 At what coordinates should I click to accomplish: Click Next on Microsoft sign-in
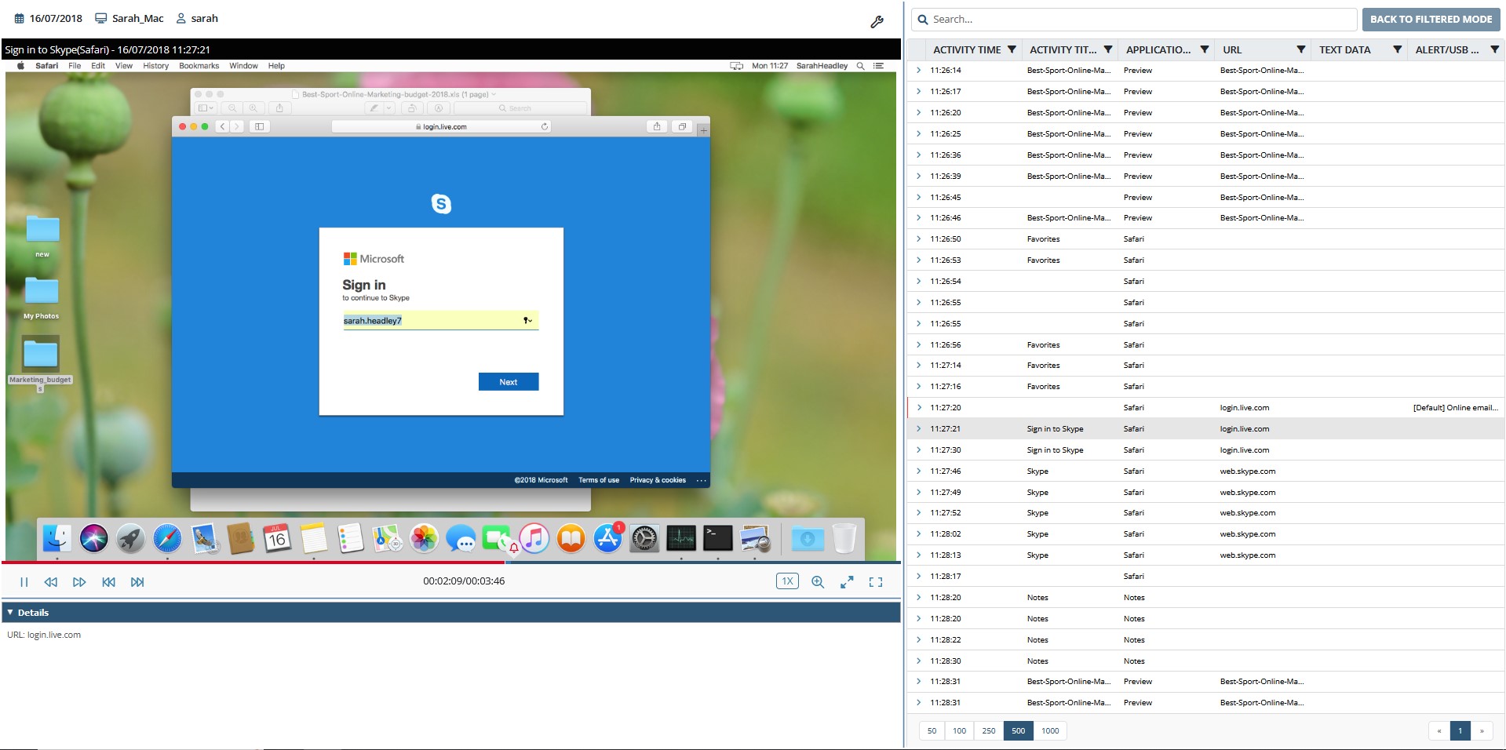[509, 382]
